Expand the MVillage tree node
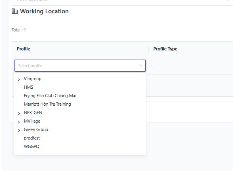The image size is (233, 171). coord(19,122)
